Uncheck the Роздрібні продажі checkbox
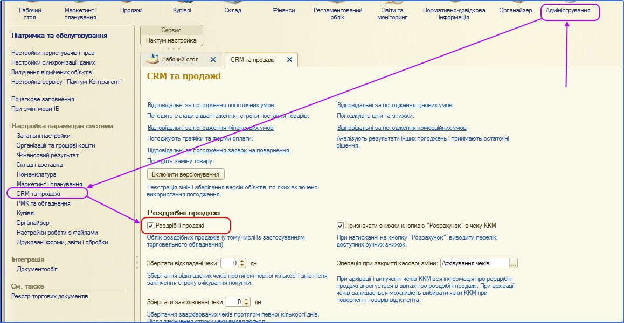Viewport: 624px width, 323px height. click(151, 226)
